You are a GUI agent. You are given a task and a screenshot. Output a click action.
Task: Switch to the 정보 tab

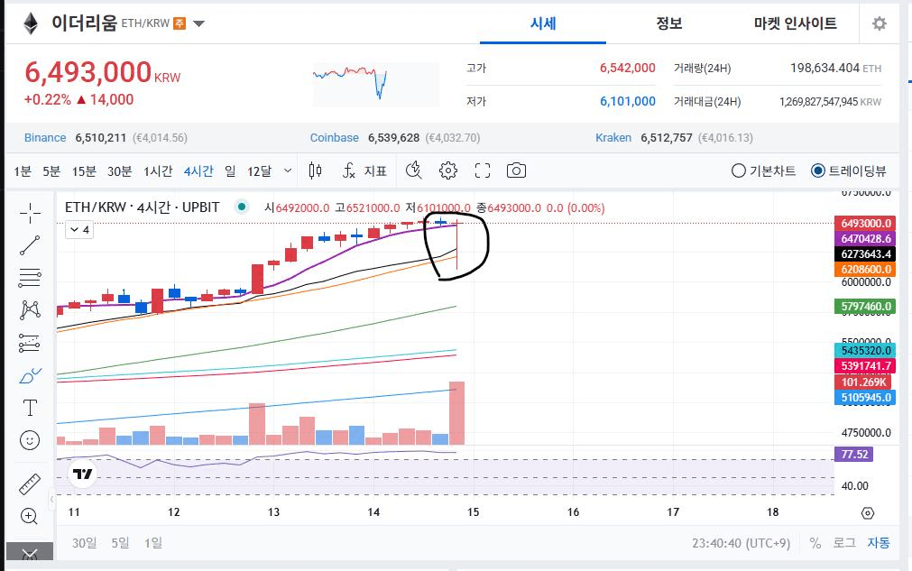668,23
